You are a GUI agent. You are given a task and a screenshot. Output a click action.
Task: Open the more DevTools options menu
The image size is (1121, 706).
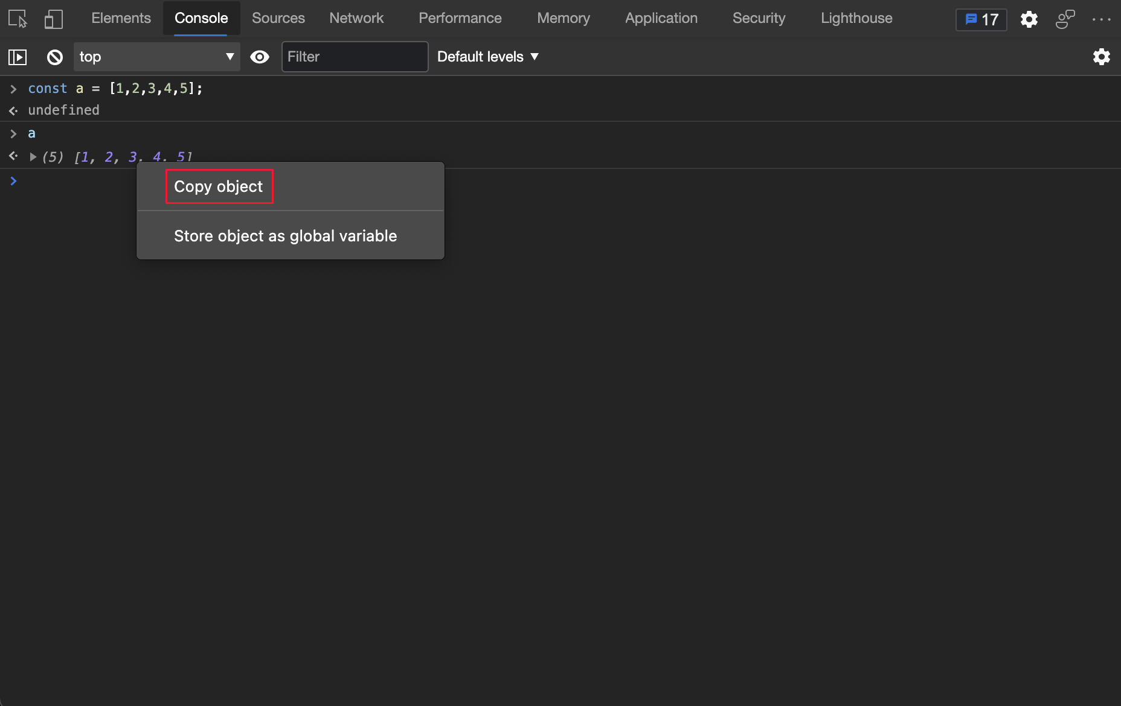[1102, 19]
